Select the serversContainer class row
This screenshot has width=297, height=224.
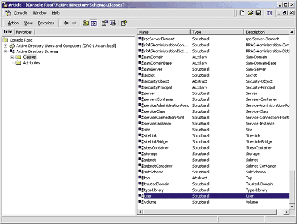tap(214, 99)
